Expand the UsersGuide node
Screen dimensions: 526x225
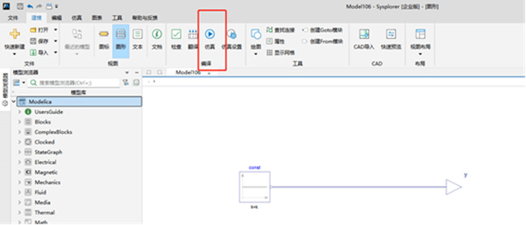pos(19,112)
